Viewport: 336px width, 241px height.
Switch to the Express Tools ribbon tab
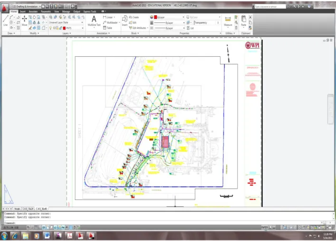pyautogui.click(x=90, y=11)
